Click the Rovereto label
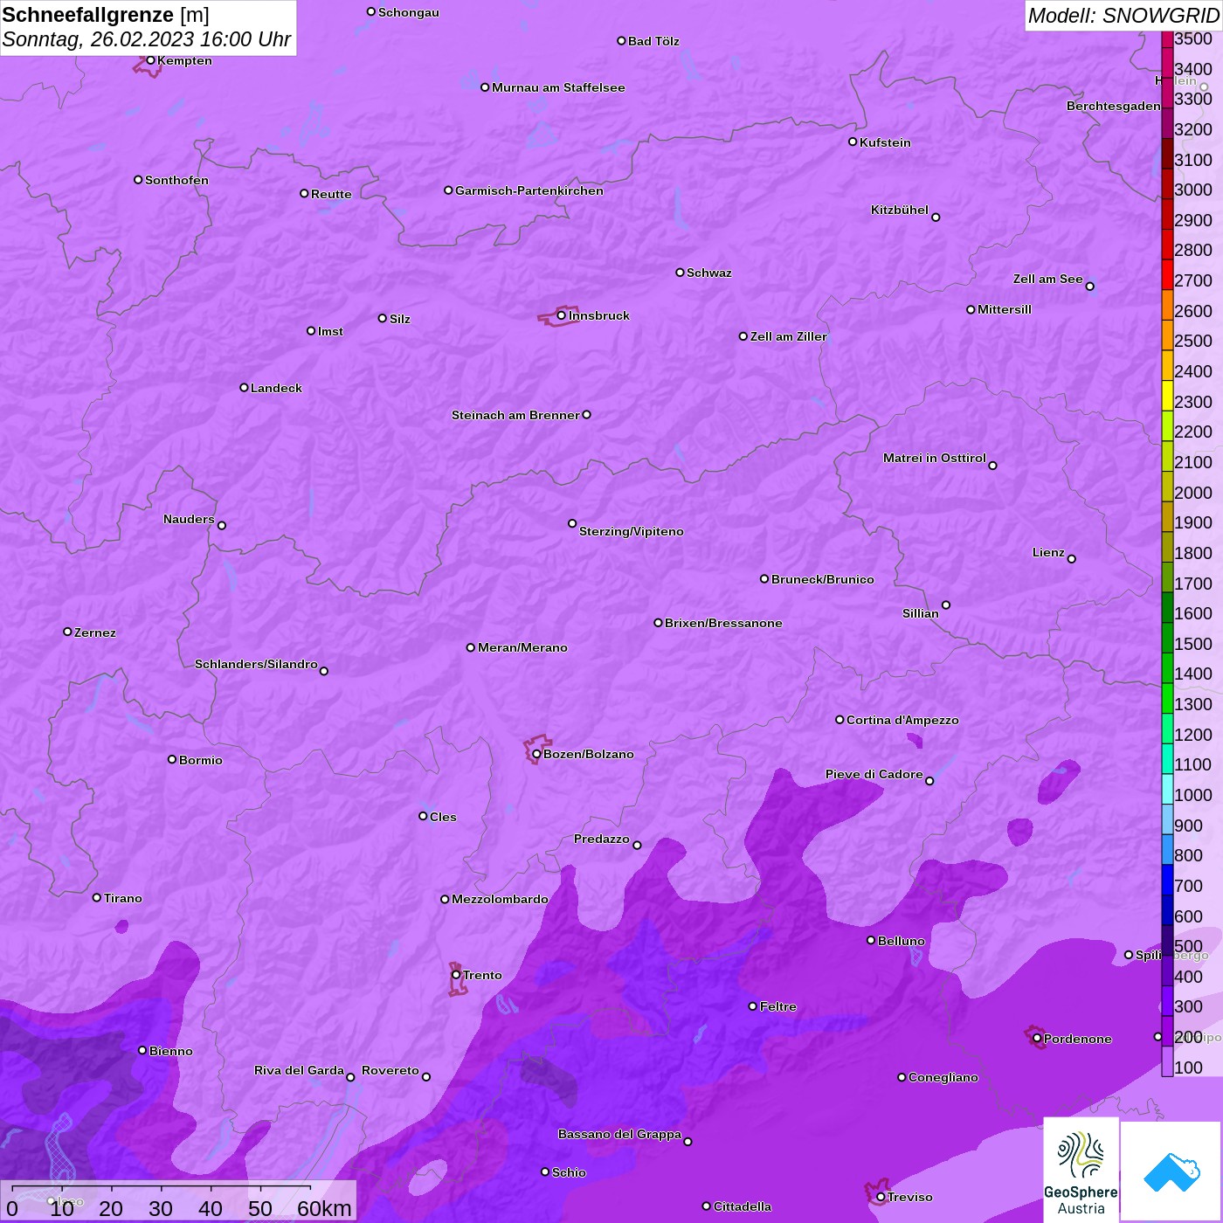Viewport: 1223px width, 1223px height. coord(390,1070)
